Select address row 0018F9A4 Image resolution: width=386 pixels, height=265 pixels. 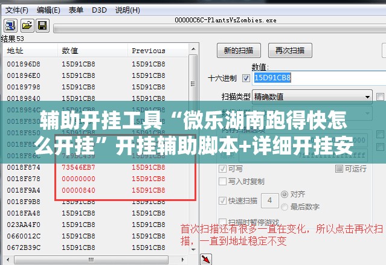tap(95, 190)
